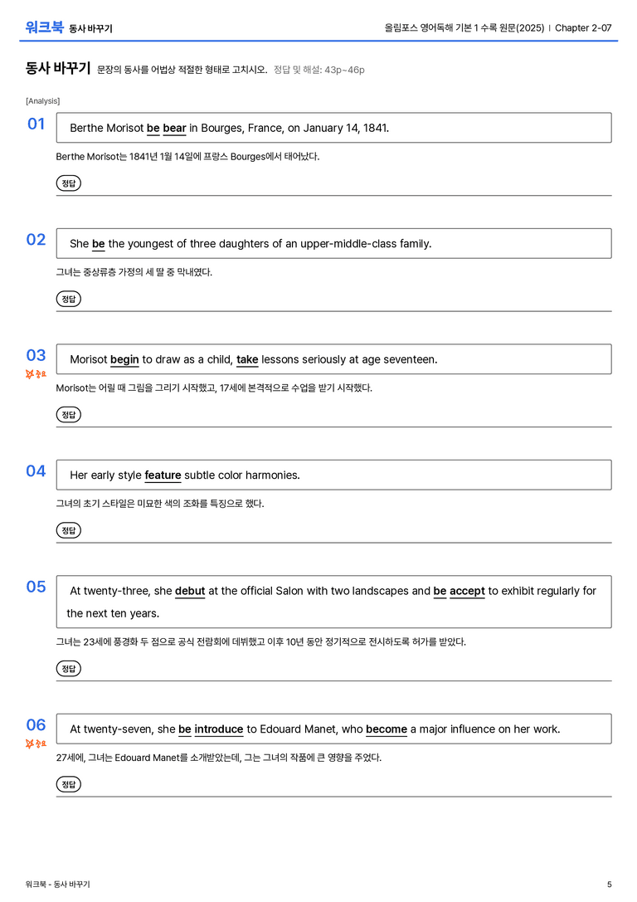The width and height of the screenshot is (637, 902).
Task: Click the '정답 및 해설: 43p~46p' reference text
Action: (x=319, y=71)
